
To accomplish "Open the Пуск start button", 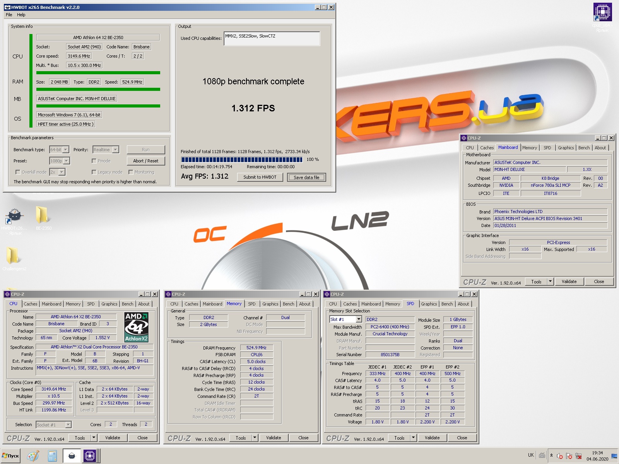I will [x=10, y=456].
